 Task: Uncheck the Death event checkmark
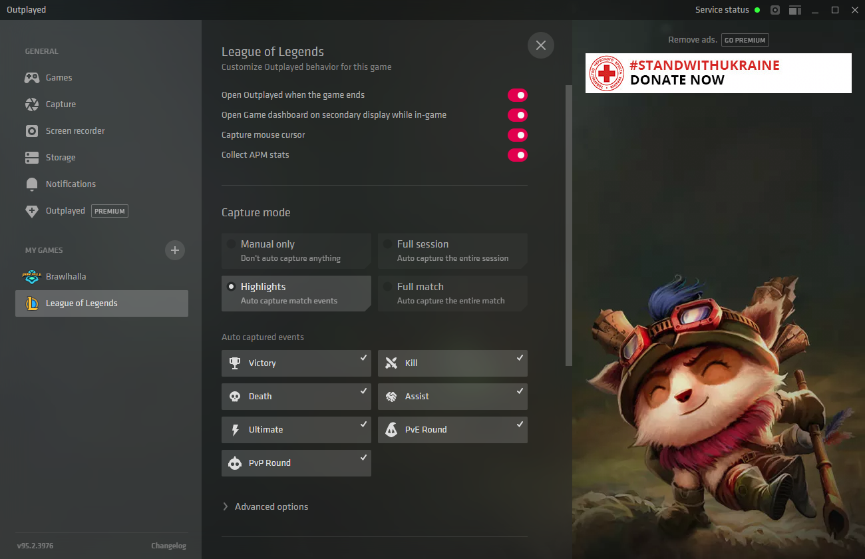[363, 391]
